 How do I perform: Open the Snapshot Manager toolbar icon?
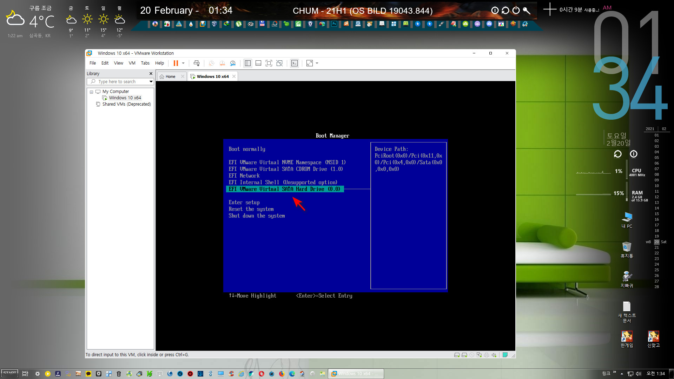tap(233, 63)
